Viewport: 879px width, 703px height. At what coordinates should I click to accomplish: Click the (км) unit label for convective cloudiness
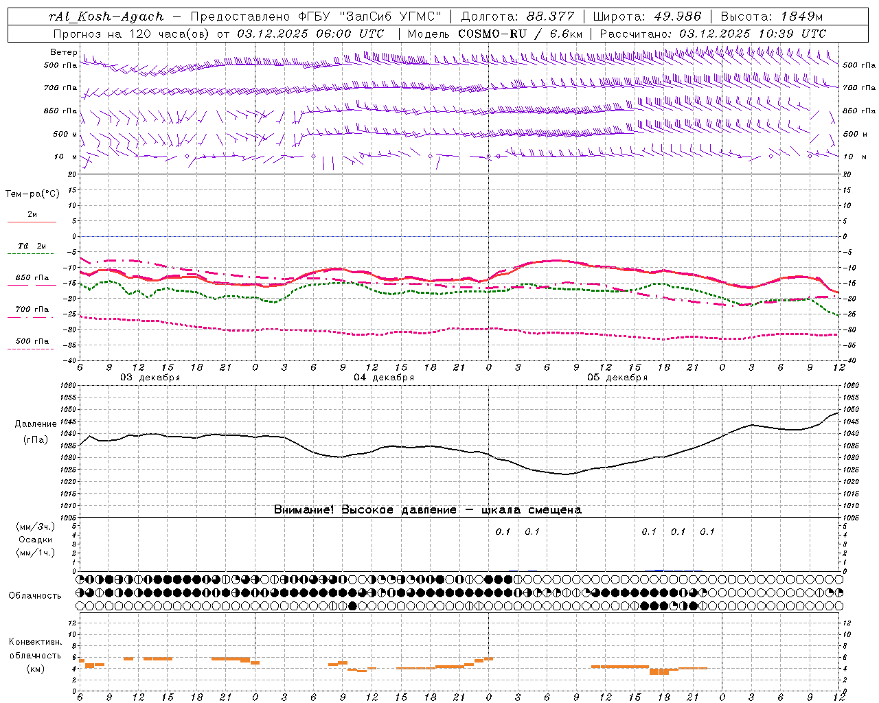[x=36, y=669]
